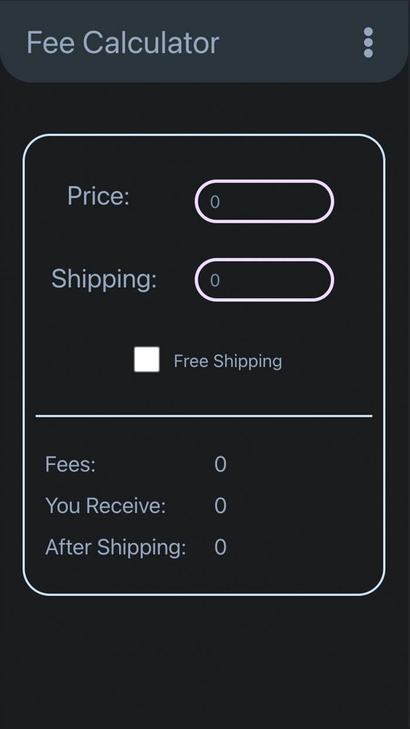Click the Fee Calculator title
This screenshot has height=729, width=410.
pyautogui.click(x=123, y=42)
